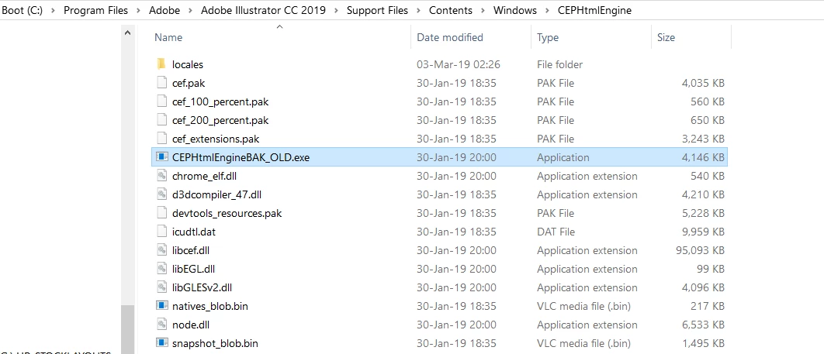The width and height of the screenshot is (824, 354).
Task: Select the cef_100_percent.pak file name
Action: coord(220,101)
